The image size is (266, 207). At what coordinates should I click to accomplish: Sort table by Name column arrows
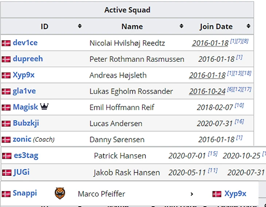coord(181,26)
